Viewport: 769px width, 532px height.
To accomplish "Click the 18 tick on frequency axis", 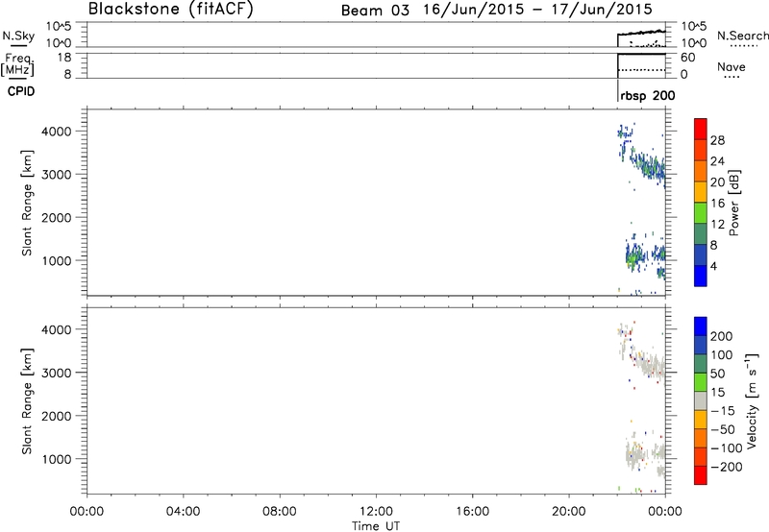I will (x=64, y=58).
